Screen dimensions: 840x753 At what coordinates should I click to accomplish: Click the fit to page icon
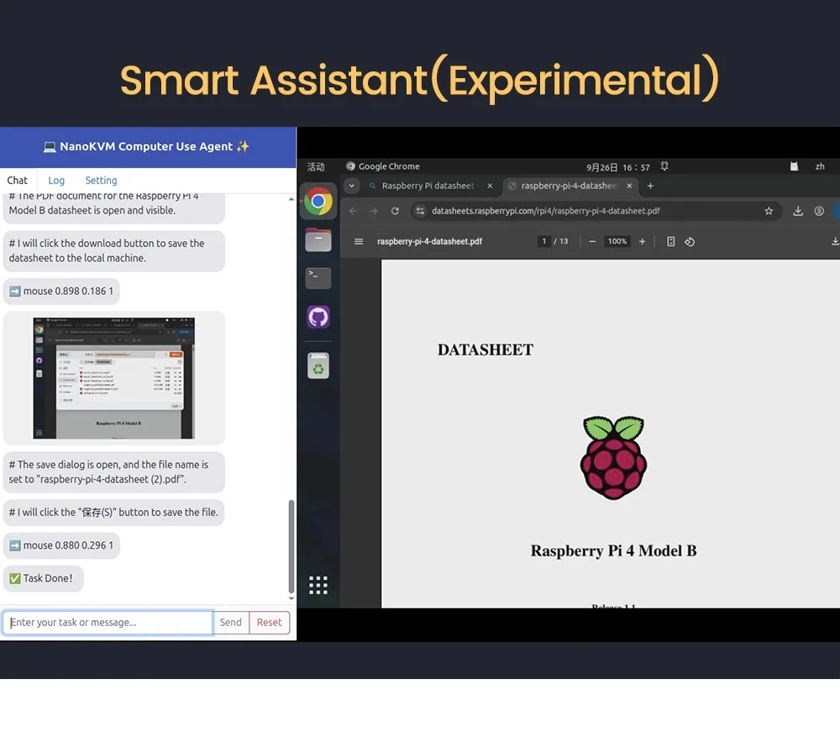tap(670, 242)
